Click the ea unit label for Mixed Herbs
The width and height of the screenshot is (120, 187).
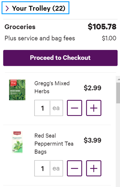tap(56, 108)
